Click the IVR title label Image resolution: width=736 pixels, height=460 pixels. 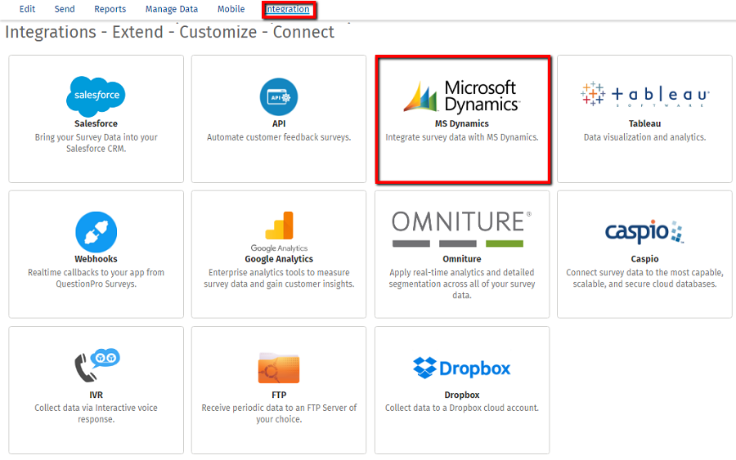pyautogui.click(x=96, y=395)
